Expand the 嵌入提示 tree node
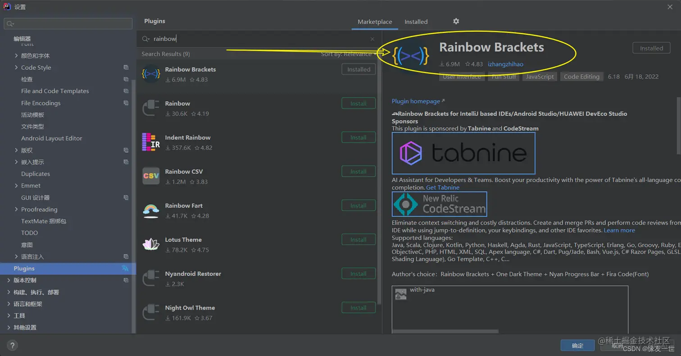The width and height of the screenshot is (681, 356). [17, 162]
